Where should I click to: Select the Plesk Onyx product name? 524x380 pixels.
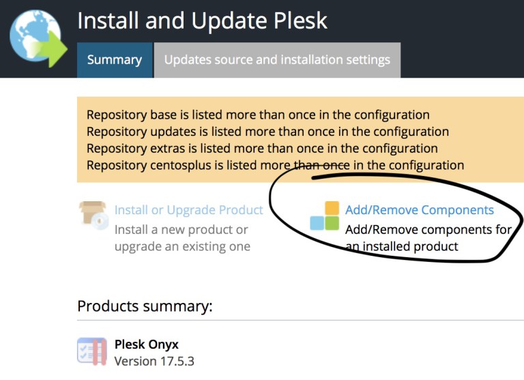coord(147,345)
